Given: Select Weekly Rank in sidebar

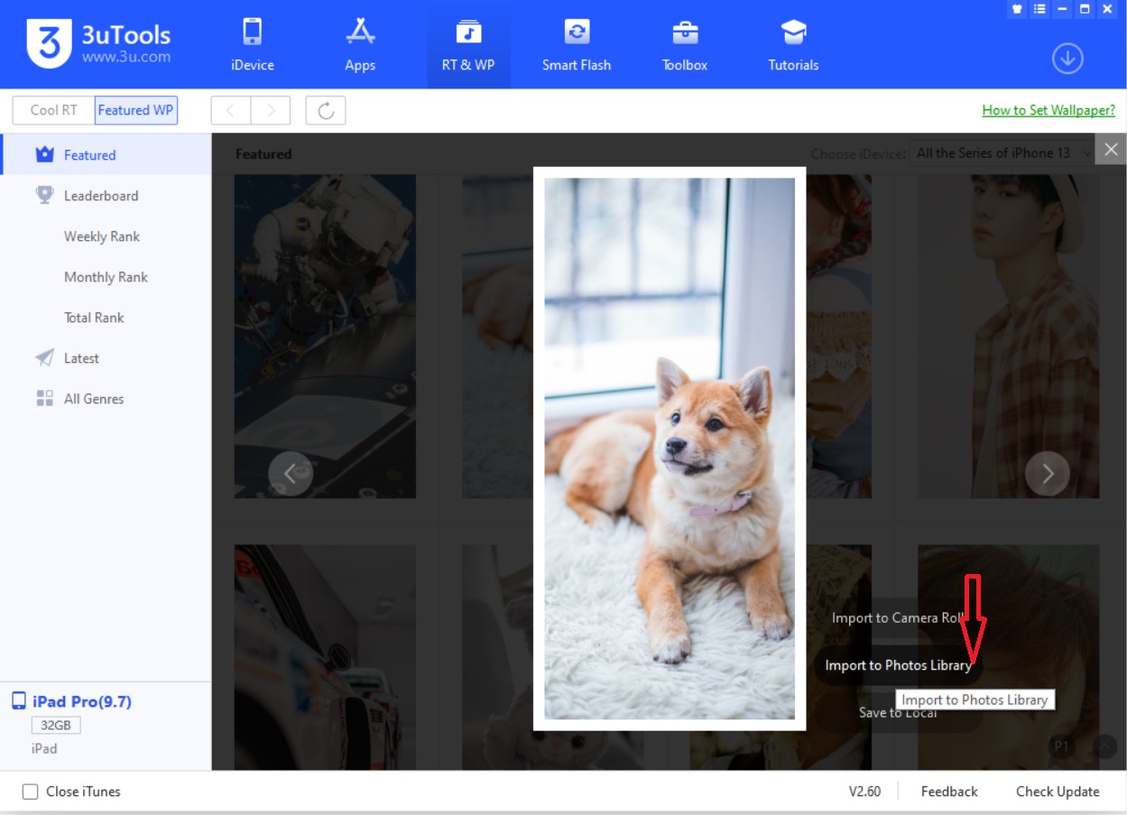Looking at the screenshot, I should tap(101, 236).
